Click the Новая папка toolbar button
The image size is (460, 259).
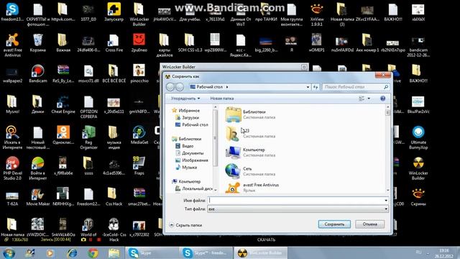222,99
